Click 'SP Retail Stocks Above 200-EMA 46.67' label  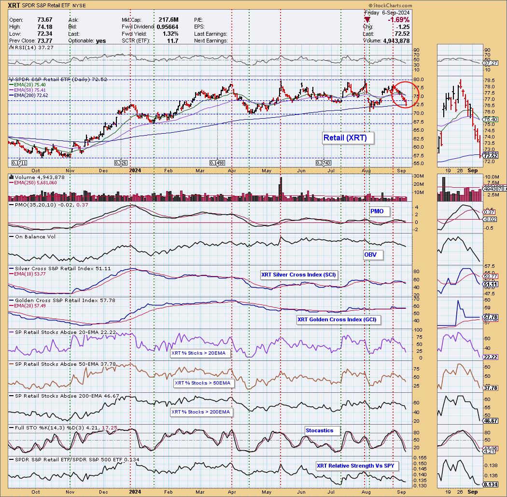point(67,396)
